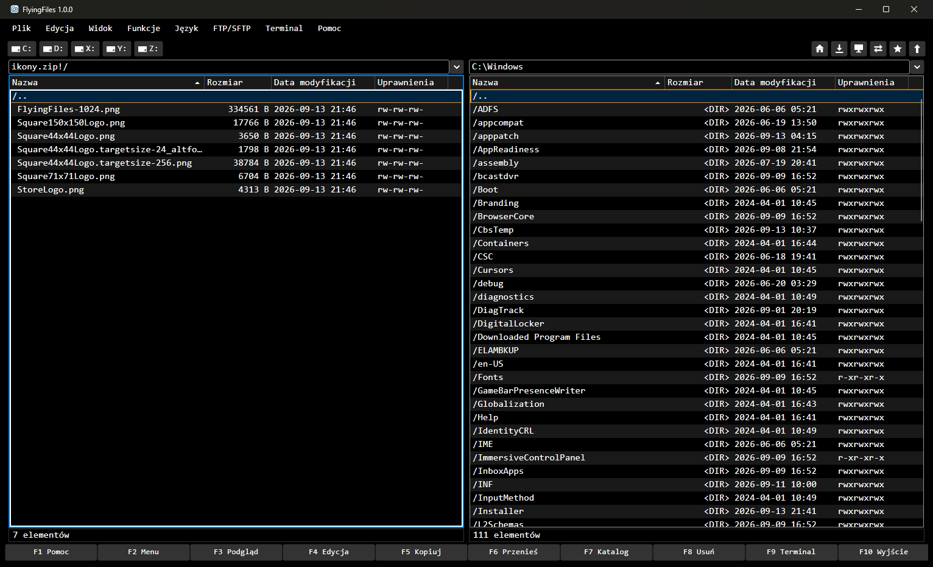933x567 pixels.
Task: Sort right panel by Rozmiar column
Action: tap(698, 82)
